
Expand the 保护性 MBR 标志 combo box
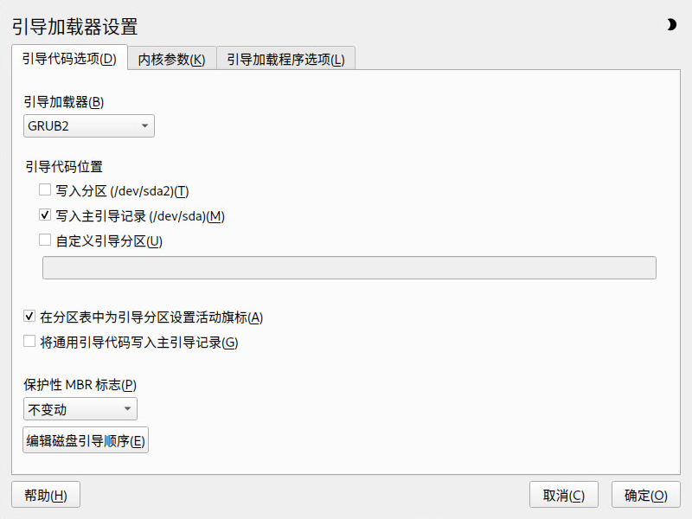pyautogui.click(x=80, y=409)
